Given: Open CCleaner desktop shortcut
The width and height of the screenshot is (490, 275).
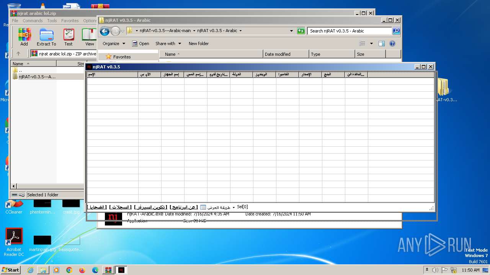Looking at the screenshot, I should [14, 207].
